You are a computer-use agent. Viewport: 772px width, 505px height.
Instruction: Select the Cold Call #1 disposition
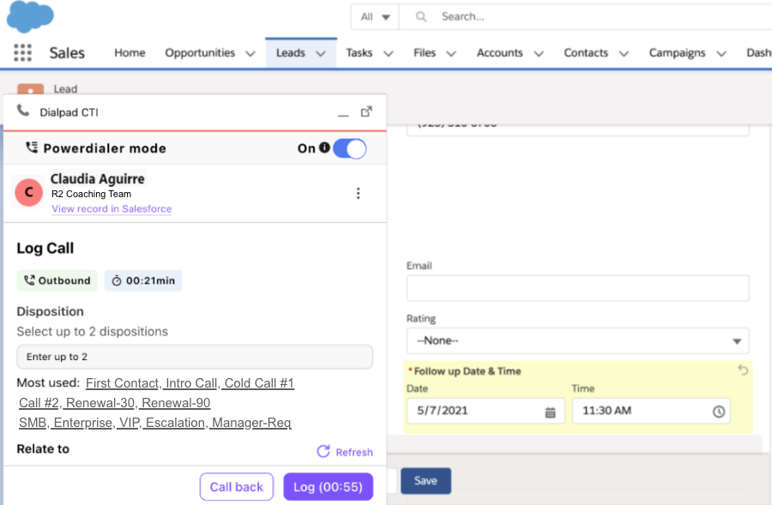(259, 383)
